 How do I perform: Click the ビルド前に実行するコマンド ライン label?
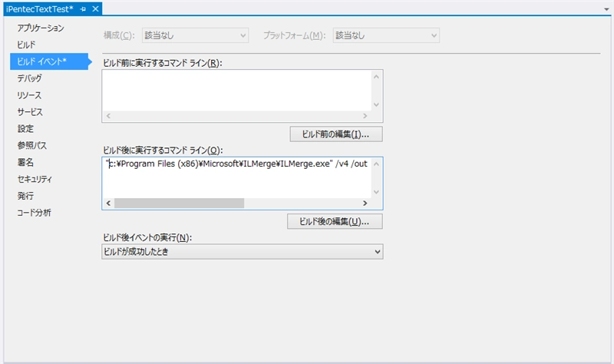(x=163, y=63)
